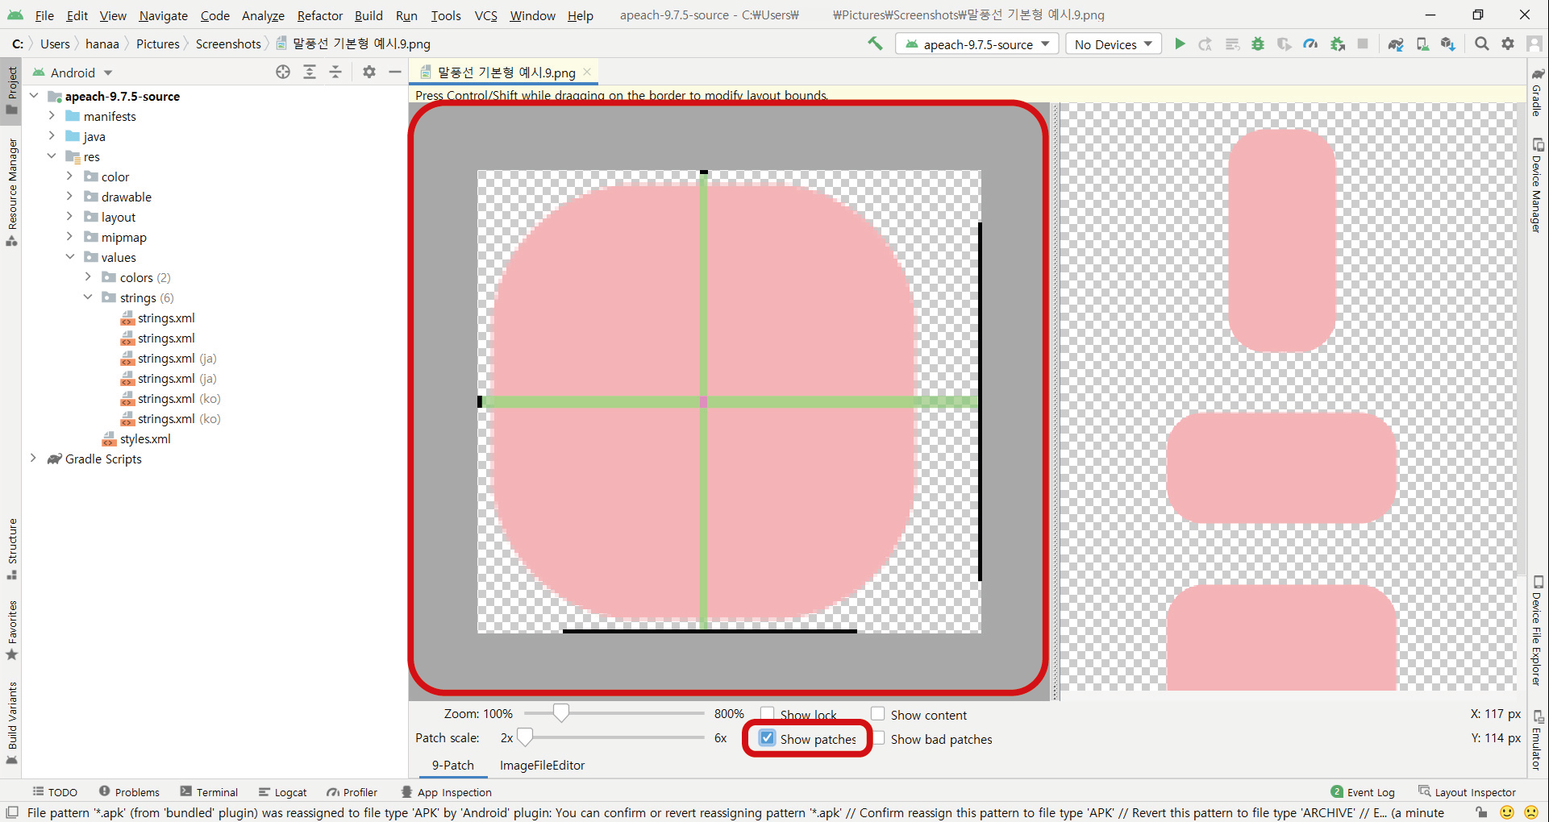Screen dimensions: 1549x822
Task: Open IDE settings gear in main toolbar
Action: click(x=1508, y=44)
